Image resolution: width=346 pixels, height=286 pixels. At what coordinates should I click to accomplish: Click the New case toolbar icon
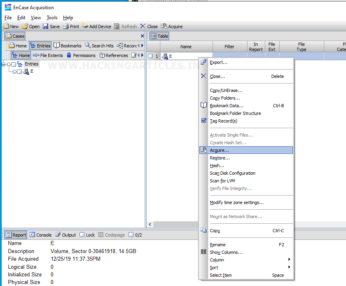pos(6,26)
